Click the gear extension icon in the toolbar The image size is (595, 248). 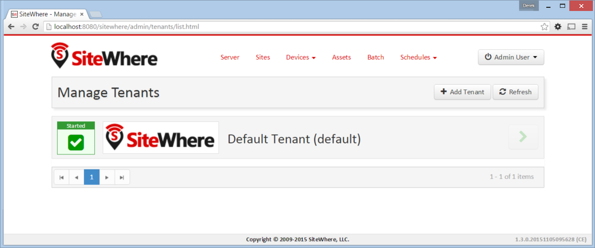coord(558,27)
